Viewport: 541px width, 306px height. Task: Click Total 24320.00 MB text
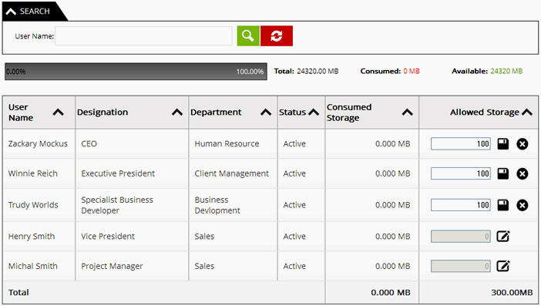tap(306, 72)
